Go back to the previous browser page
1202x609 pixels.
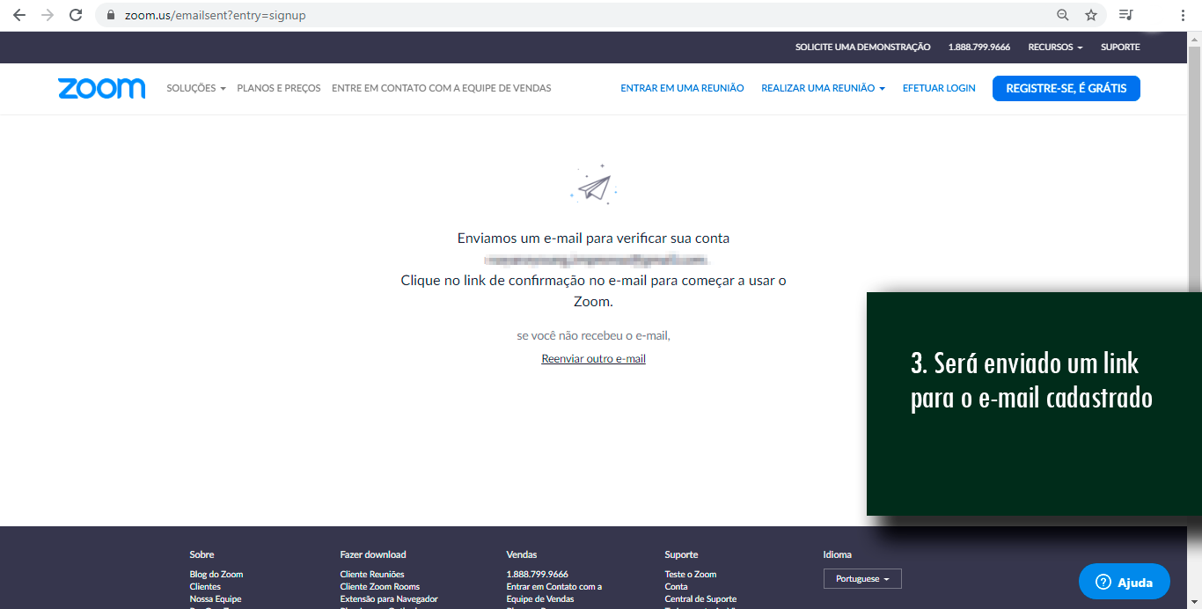[19, 15]
